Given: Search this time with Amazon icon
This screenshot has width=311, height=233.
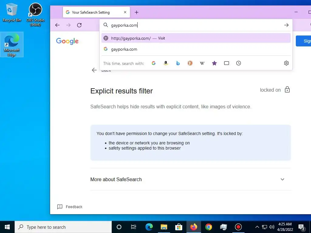Looking at the screenshot, I should 166,63.
